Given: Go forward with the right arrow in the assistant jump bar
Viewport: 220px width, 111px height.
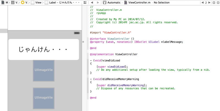Looking at the screenshot, I should [x=98, y=2].
